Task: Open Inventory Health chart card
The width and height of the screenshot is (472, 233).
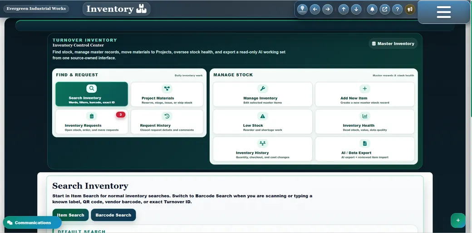Action: pyautogui.click(x=365, y=122)
